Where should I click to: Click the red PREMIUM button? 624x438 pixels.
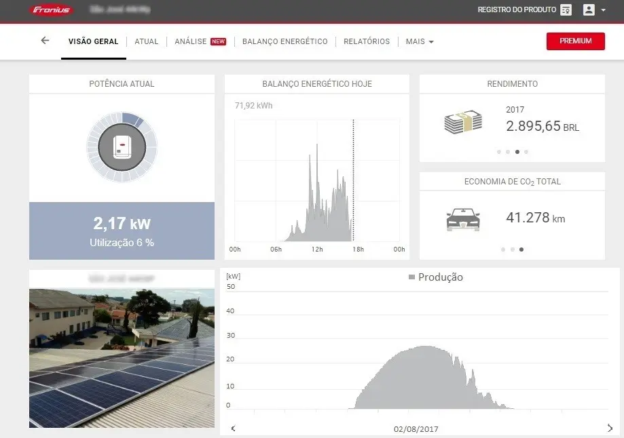575,41
